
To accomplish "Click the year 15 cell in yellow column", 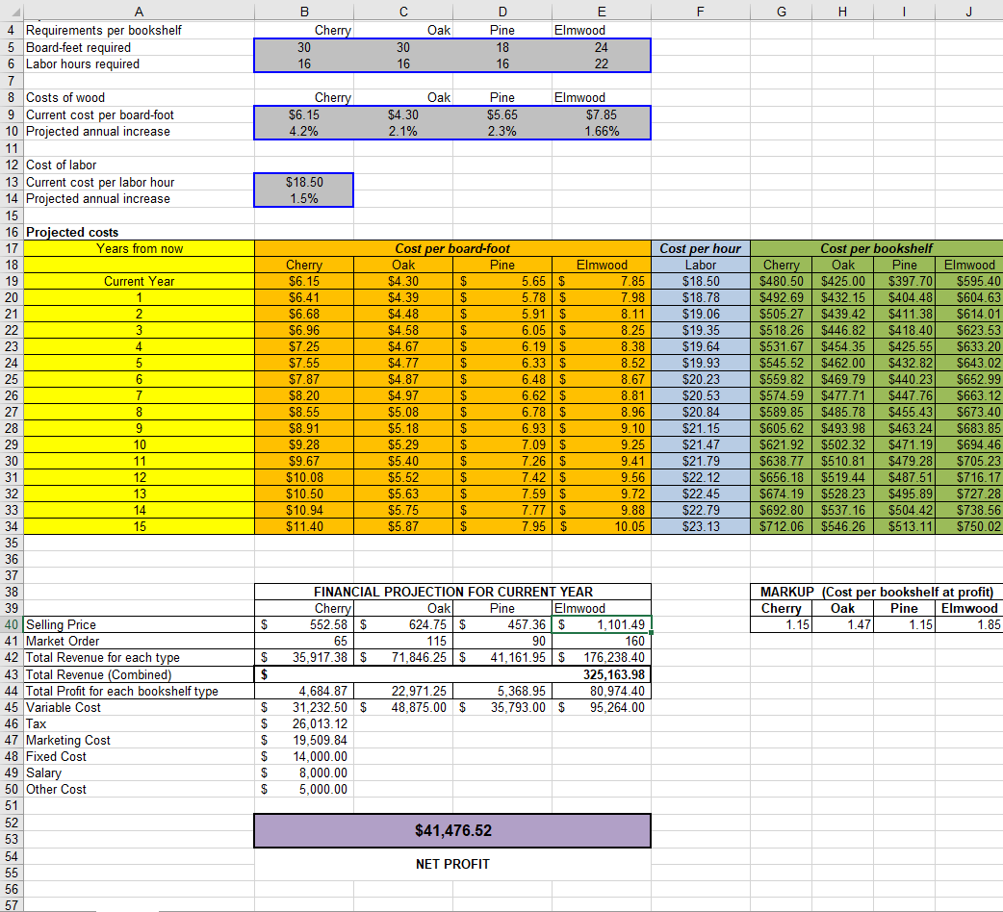I will pyautogui.click(x=139, y=526).
